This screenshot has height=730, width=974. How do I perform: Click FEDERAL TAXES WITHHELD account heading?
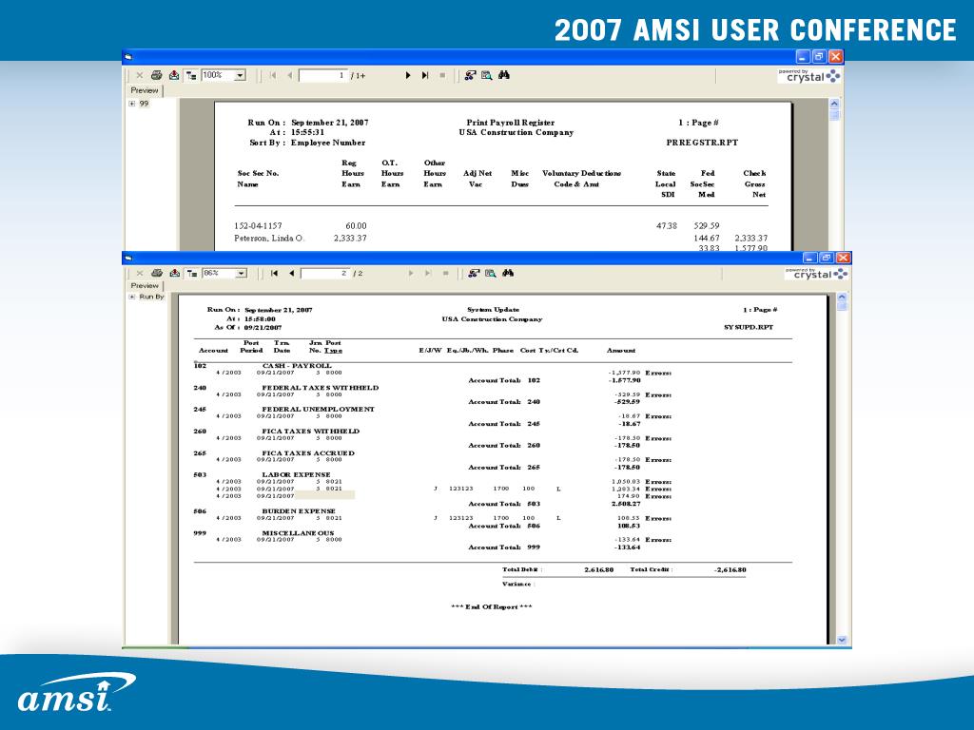[x=320, y=388]
